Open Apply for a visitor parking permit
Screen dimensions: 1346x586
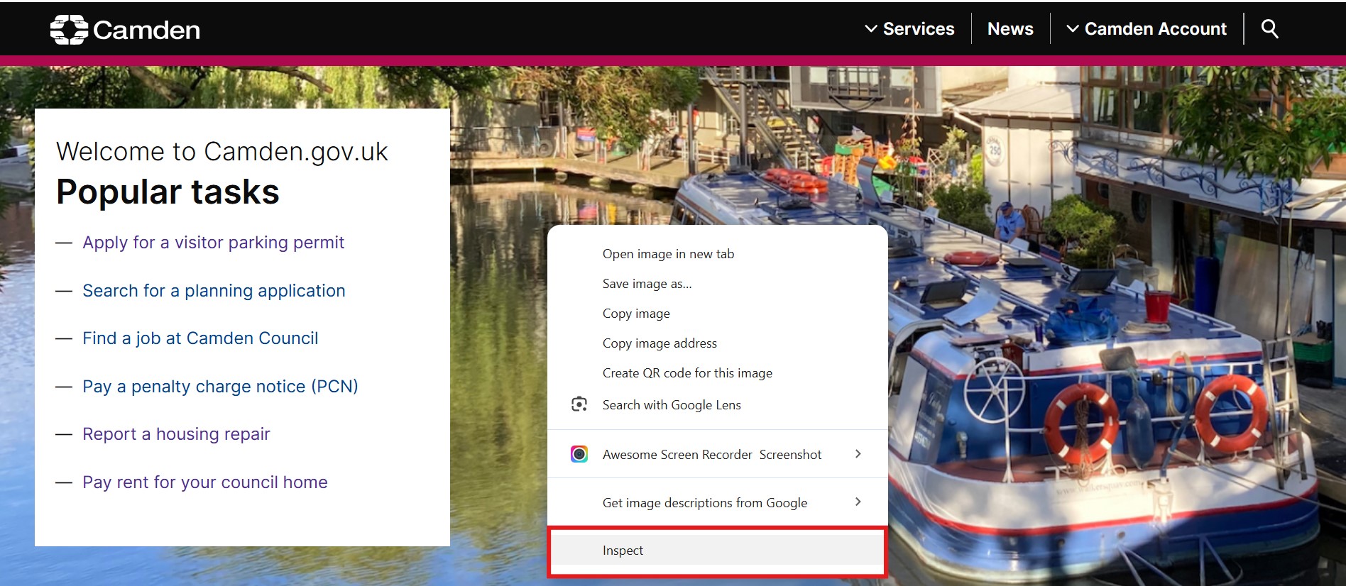(213, 243)
